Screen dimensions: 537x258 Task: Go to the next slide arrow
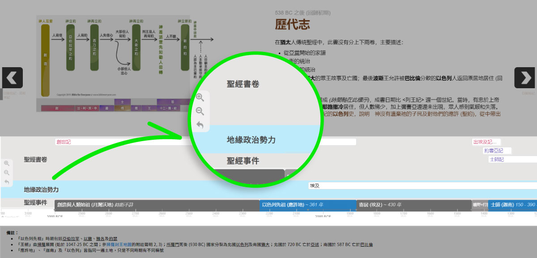[525, 78]
